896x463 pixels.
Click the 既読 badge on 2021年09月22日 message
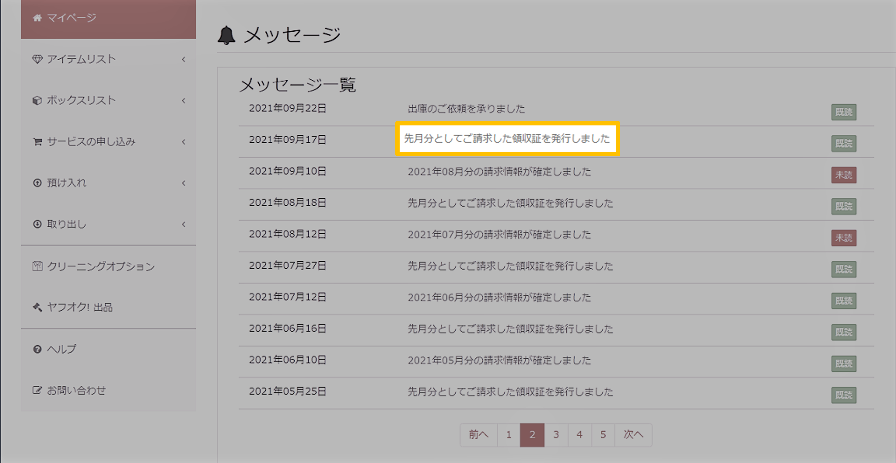(844, 112)
